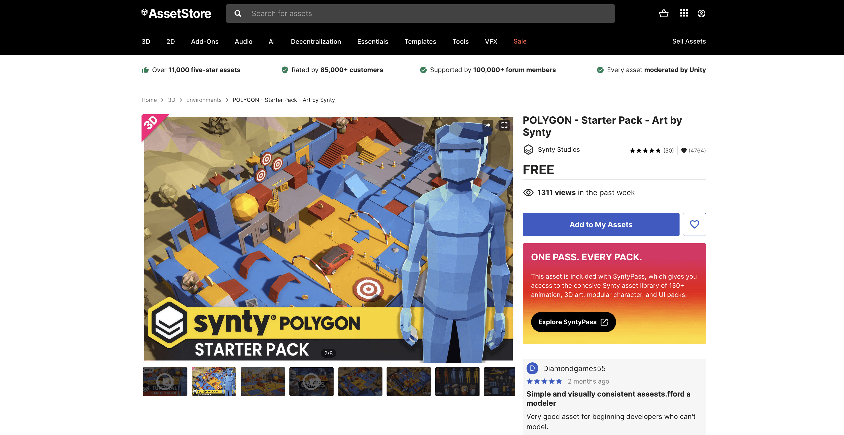The image size is (844, 435).
Task: Open the Sale menu item
Action: 520,41
